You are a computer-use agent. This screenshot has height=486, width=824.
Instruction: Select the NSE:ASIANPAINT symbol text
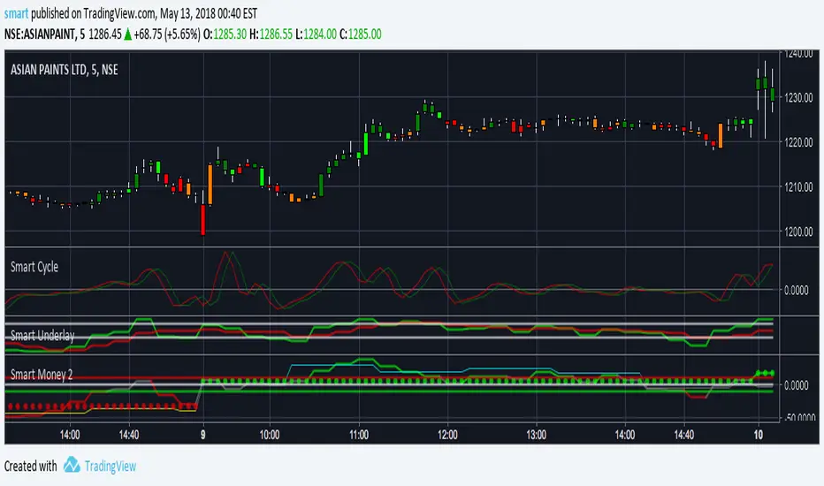coord(40,34)
